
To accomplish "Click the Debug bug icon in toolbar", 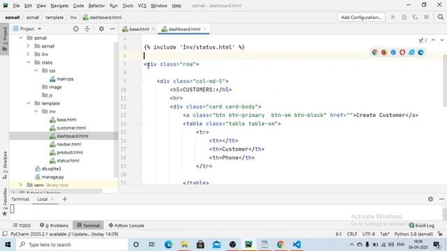I will tap(404, 17).
